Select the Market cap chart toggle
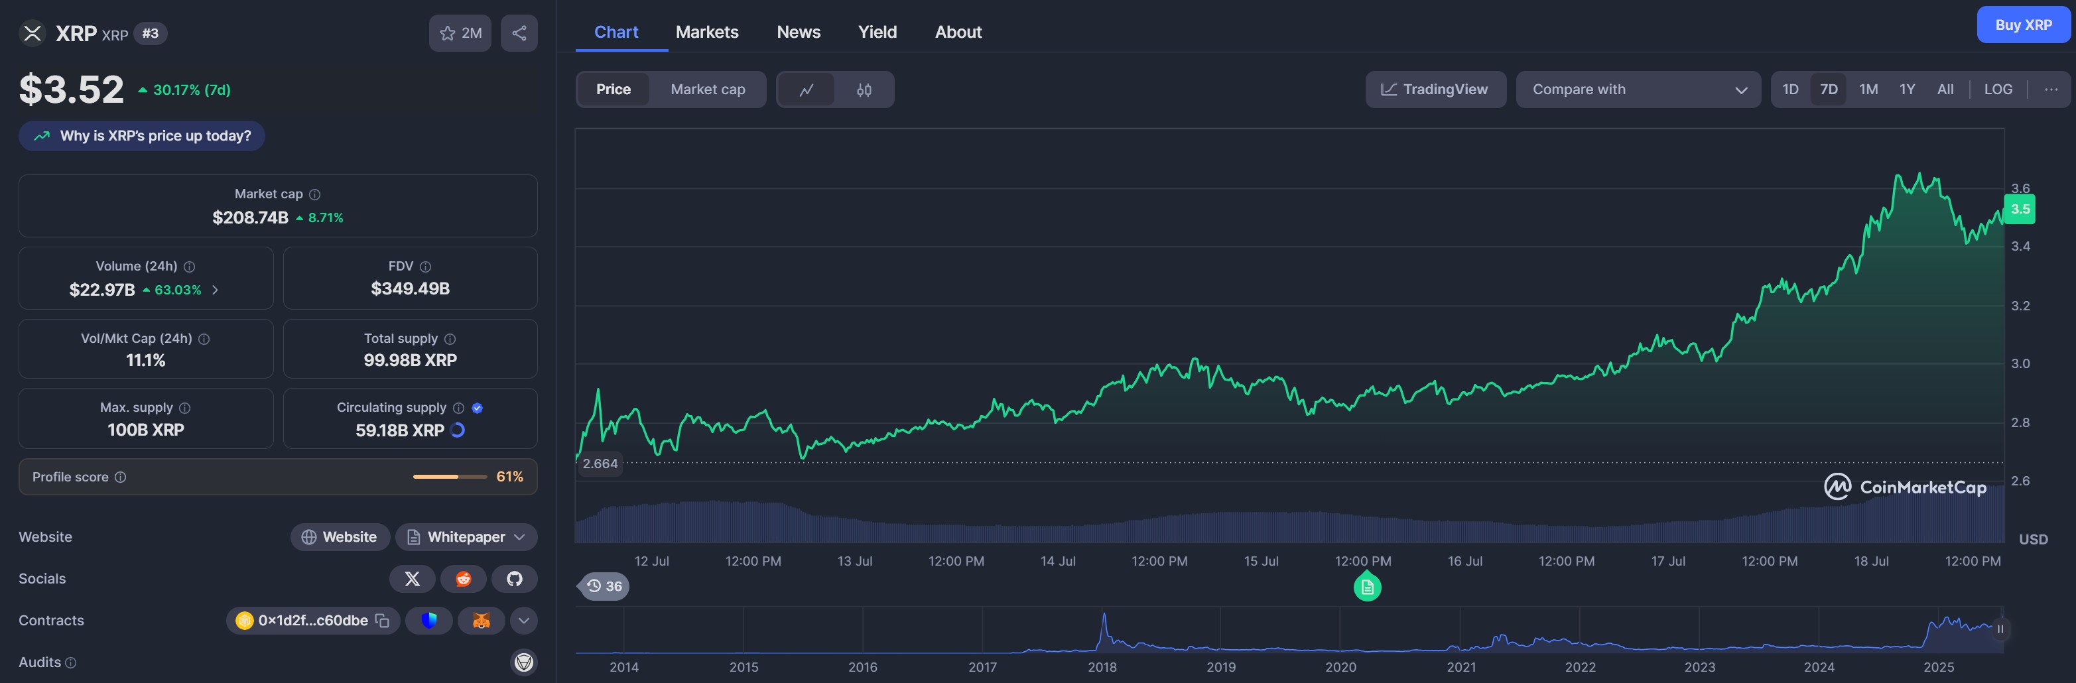This screenshot has width=2076, height=683. point(708,90)
